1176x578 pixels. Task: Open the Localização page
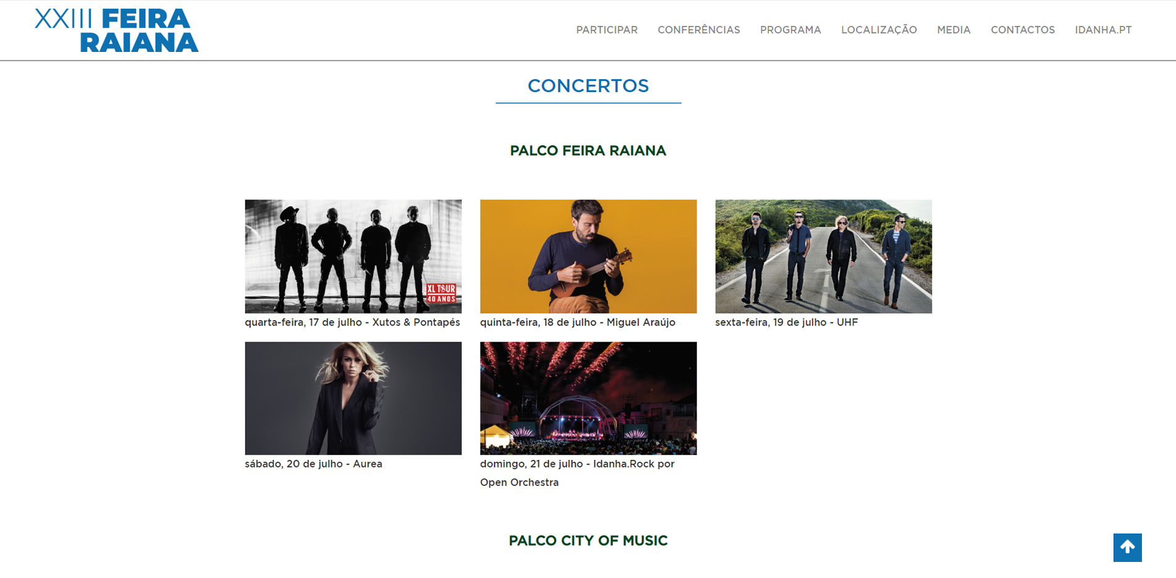879,30
